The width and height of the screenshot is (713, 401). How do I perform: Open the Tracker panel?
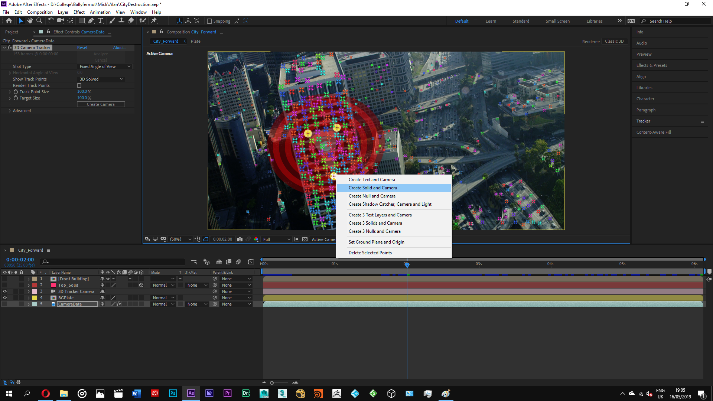click(x=643, y=121)
